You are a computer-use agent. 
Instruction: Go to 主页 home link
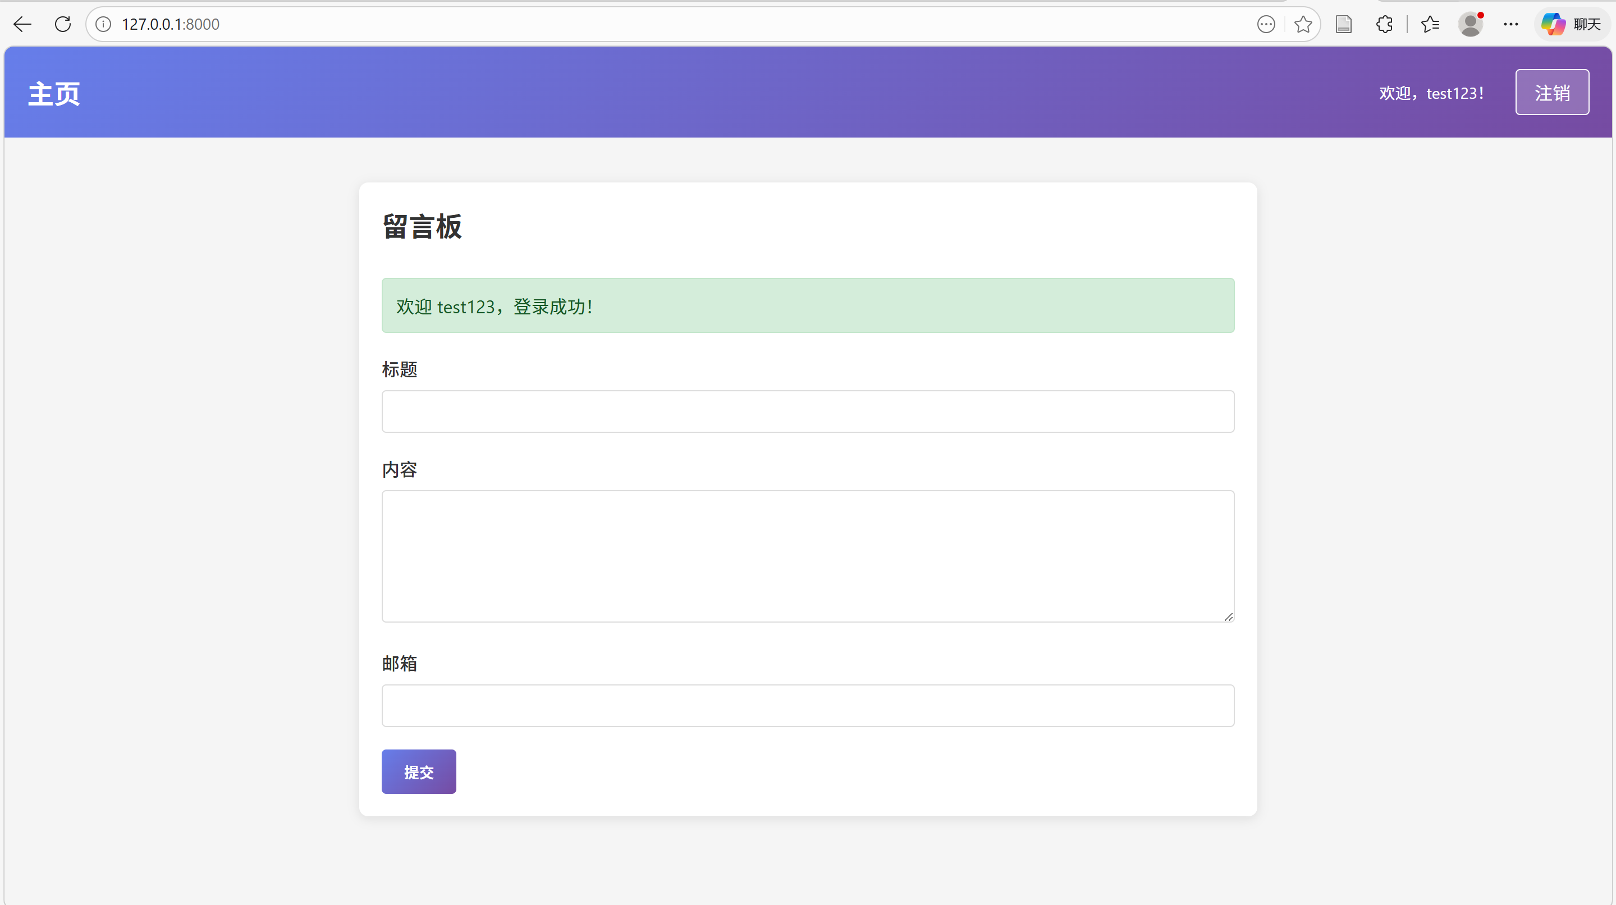pos(54,94)
